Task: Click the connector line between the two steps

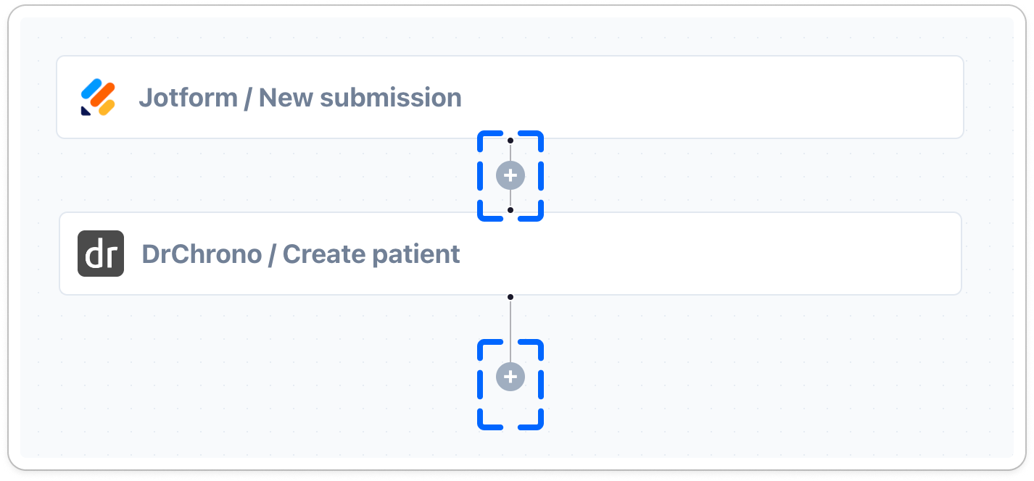Action: pyautogui.click(x=510, y=154)
